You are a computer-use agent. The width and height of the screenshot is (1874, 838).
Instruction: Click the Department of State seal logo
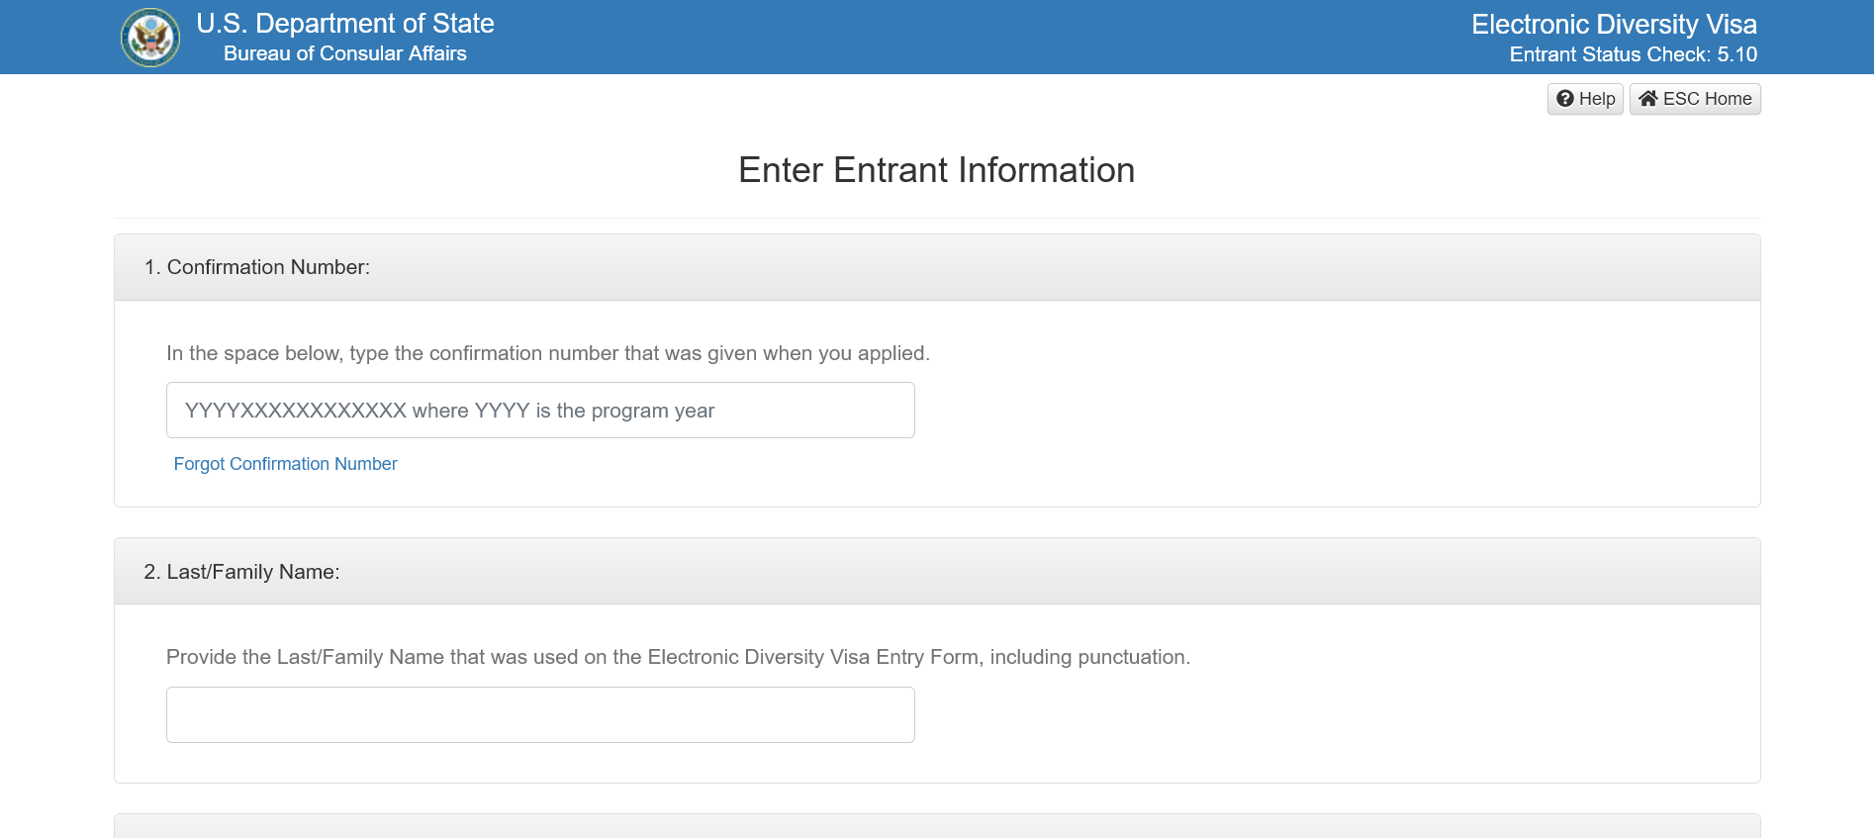tap(150, 38)
